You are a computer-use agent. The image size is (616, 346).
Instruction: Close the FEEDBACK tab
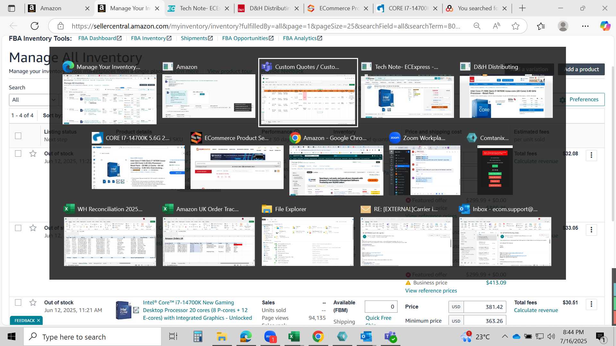38,320
